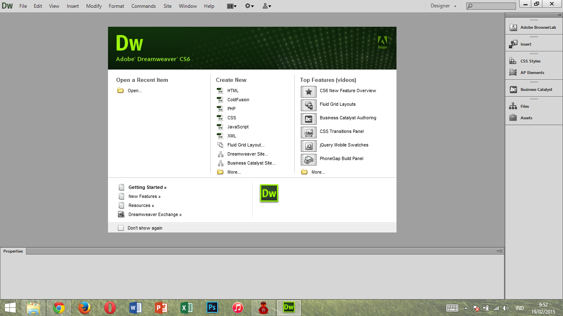Image resolution: width=563 pixels, height=316 pixels.
Task: Open the Layout dropdown in the menu bar
Action: click(232, 6)
